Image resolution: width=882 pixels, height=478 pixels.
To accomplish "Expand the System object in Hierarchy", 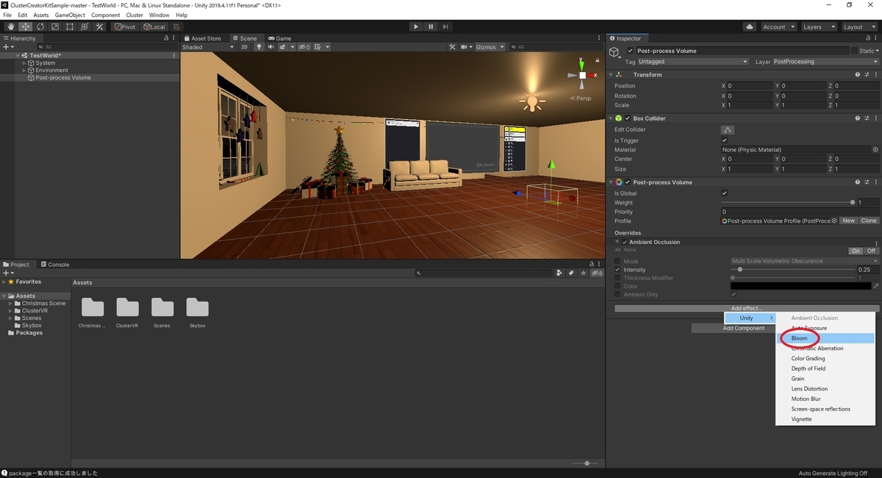I will click(24, 63).
